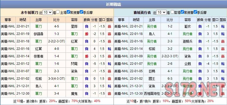The width and height of the screenshot is (227, 105).
Task: Open 魔鬼 team link
Action: 74,94
